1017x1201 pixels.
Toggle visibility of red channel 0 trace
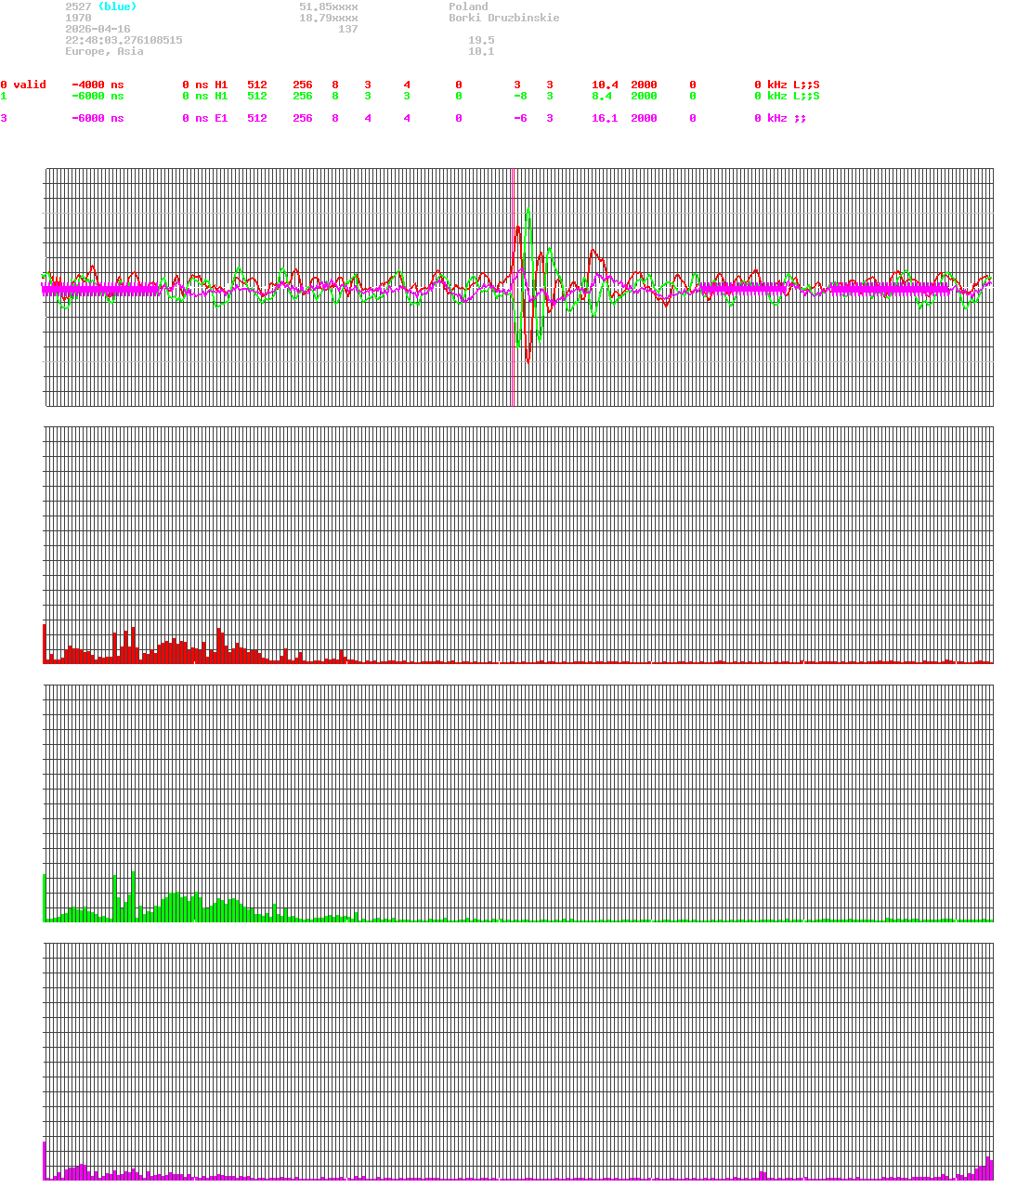point(4,85)
